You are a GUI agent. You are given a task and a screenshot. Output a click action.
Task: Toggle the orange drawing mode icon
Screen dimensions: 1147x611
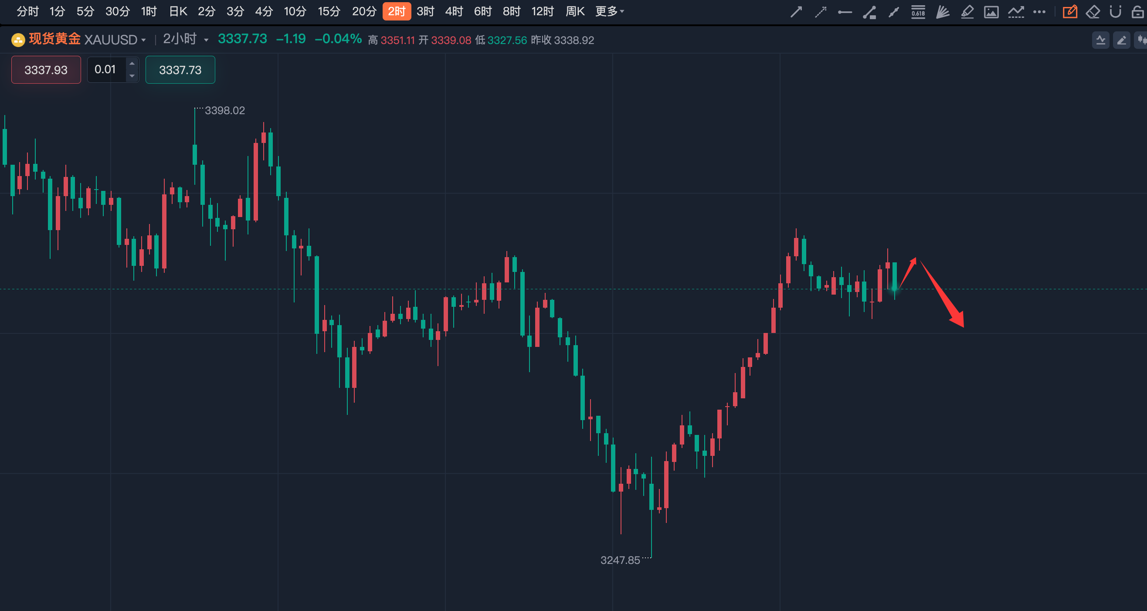point(1069,12)
